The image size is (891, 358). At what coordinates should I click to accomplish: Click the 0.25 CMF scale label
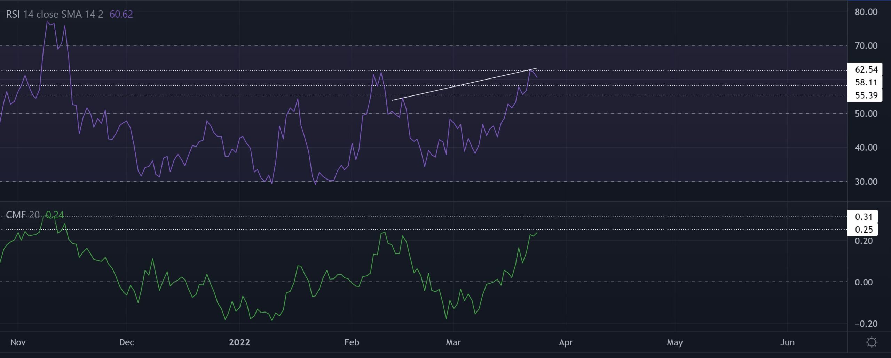coord(864,230)
